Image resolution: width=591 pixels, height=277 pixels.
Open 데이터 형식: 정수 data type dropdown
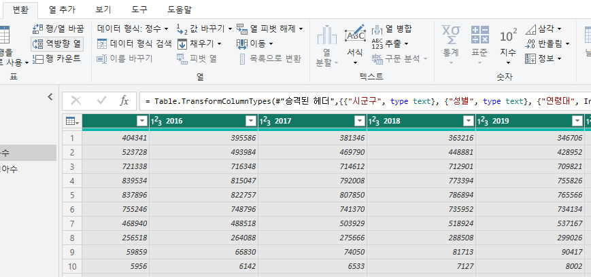point(133,29)
